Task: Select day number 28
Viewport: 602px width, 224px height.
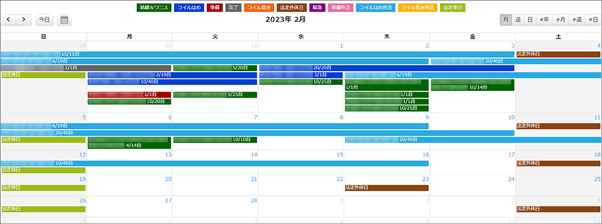Action: coord(254,200)
